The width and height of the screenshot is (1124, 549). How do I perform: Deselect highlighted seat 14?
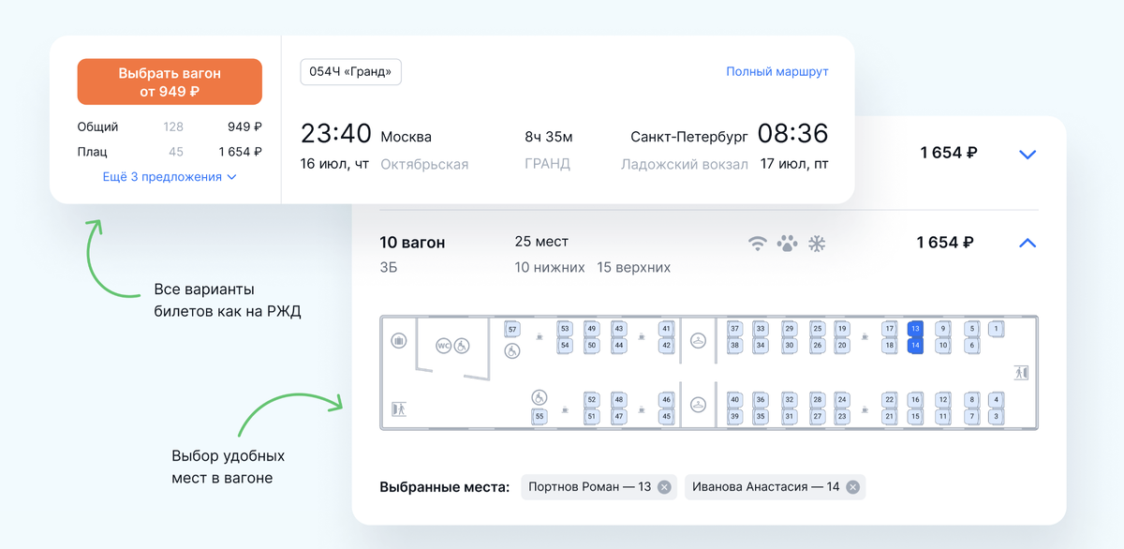[915, 346]
